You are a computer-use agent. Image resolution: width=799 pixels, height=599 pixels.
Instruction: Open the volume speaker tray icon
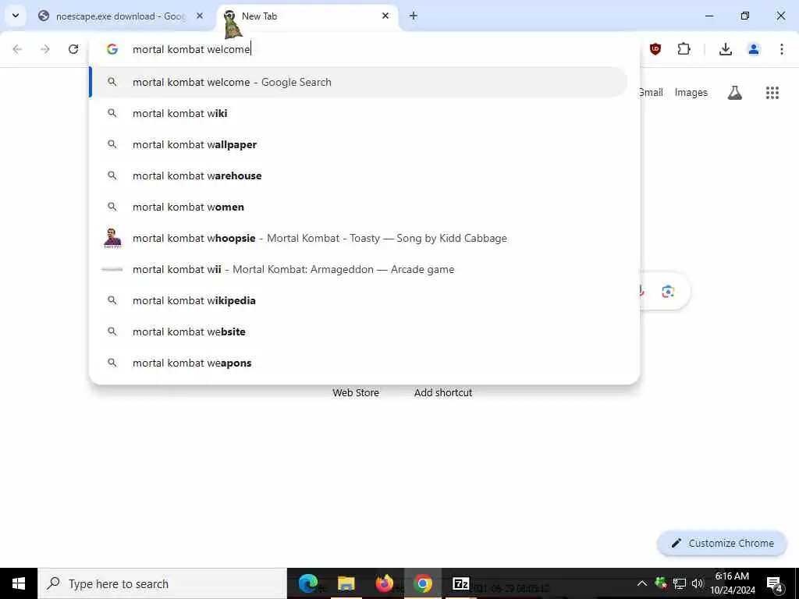point(697,583)
